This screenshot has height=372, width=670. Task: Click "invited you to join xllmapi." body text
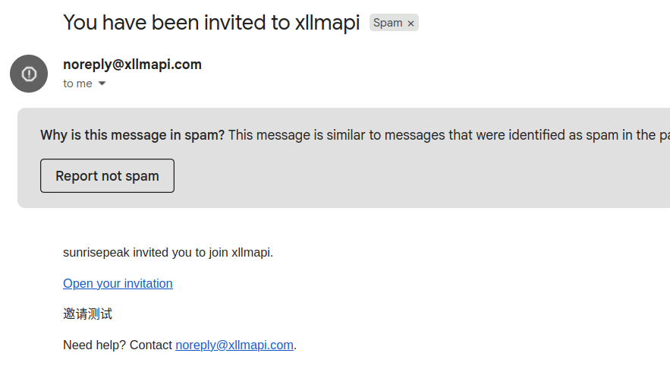[203, 252]
